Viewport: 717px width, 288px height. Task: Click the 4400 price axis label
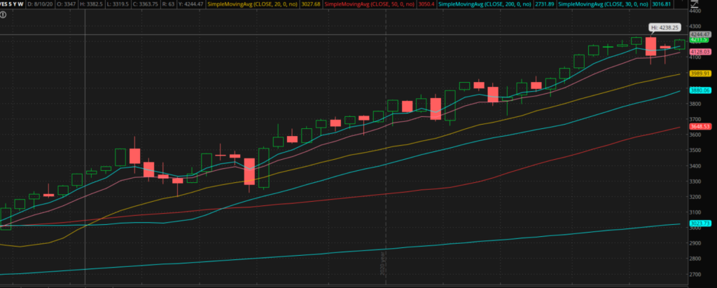695,11
